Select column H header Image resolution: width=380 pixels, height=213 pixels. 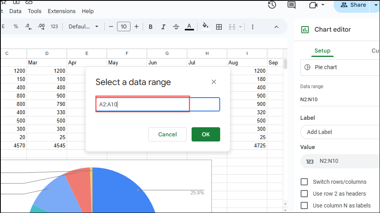[x=207, y=53]
